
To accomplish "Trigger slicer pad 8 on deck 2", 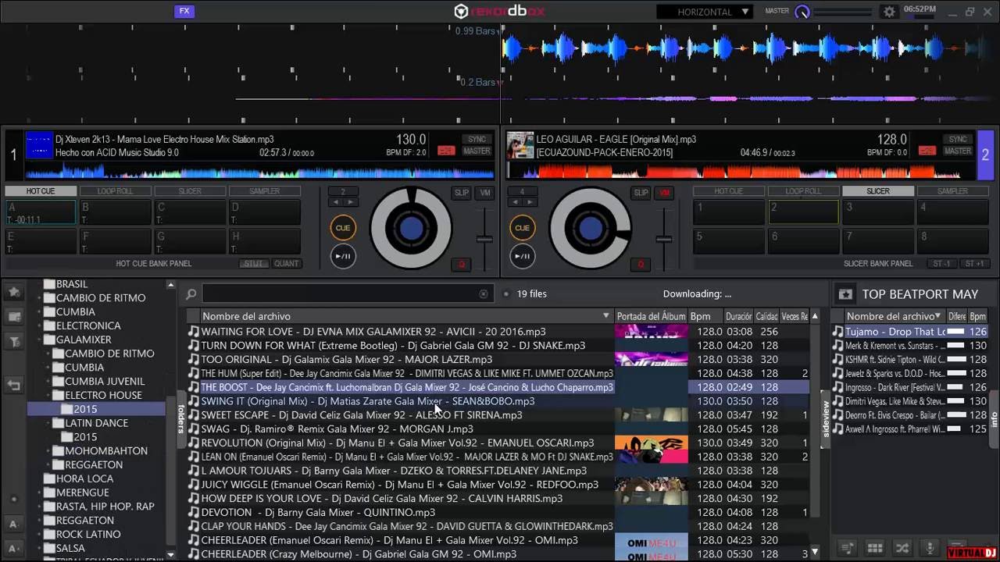I will tap(952, 241).
